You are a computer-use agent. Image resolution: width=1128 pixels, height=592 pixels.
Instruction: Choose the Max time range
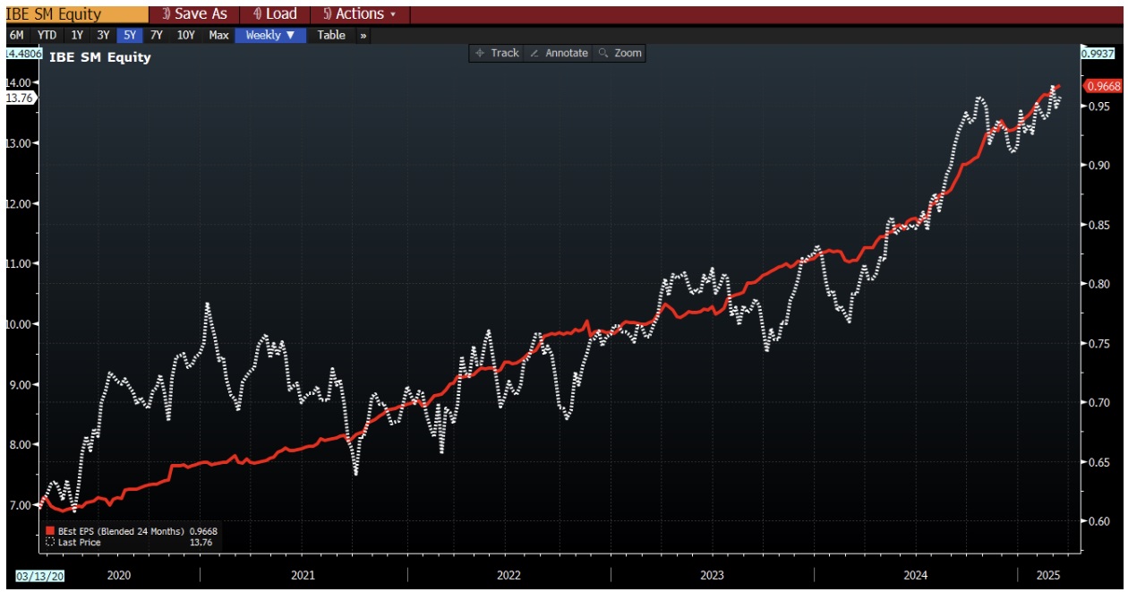point(218,35)
